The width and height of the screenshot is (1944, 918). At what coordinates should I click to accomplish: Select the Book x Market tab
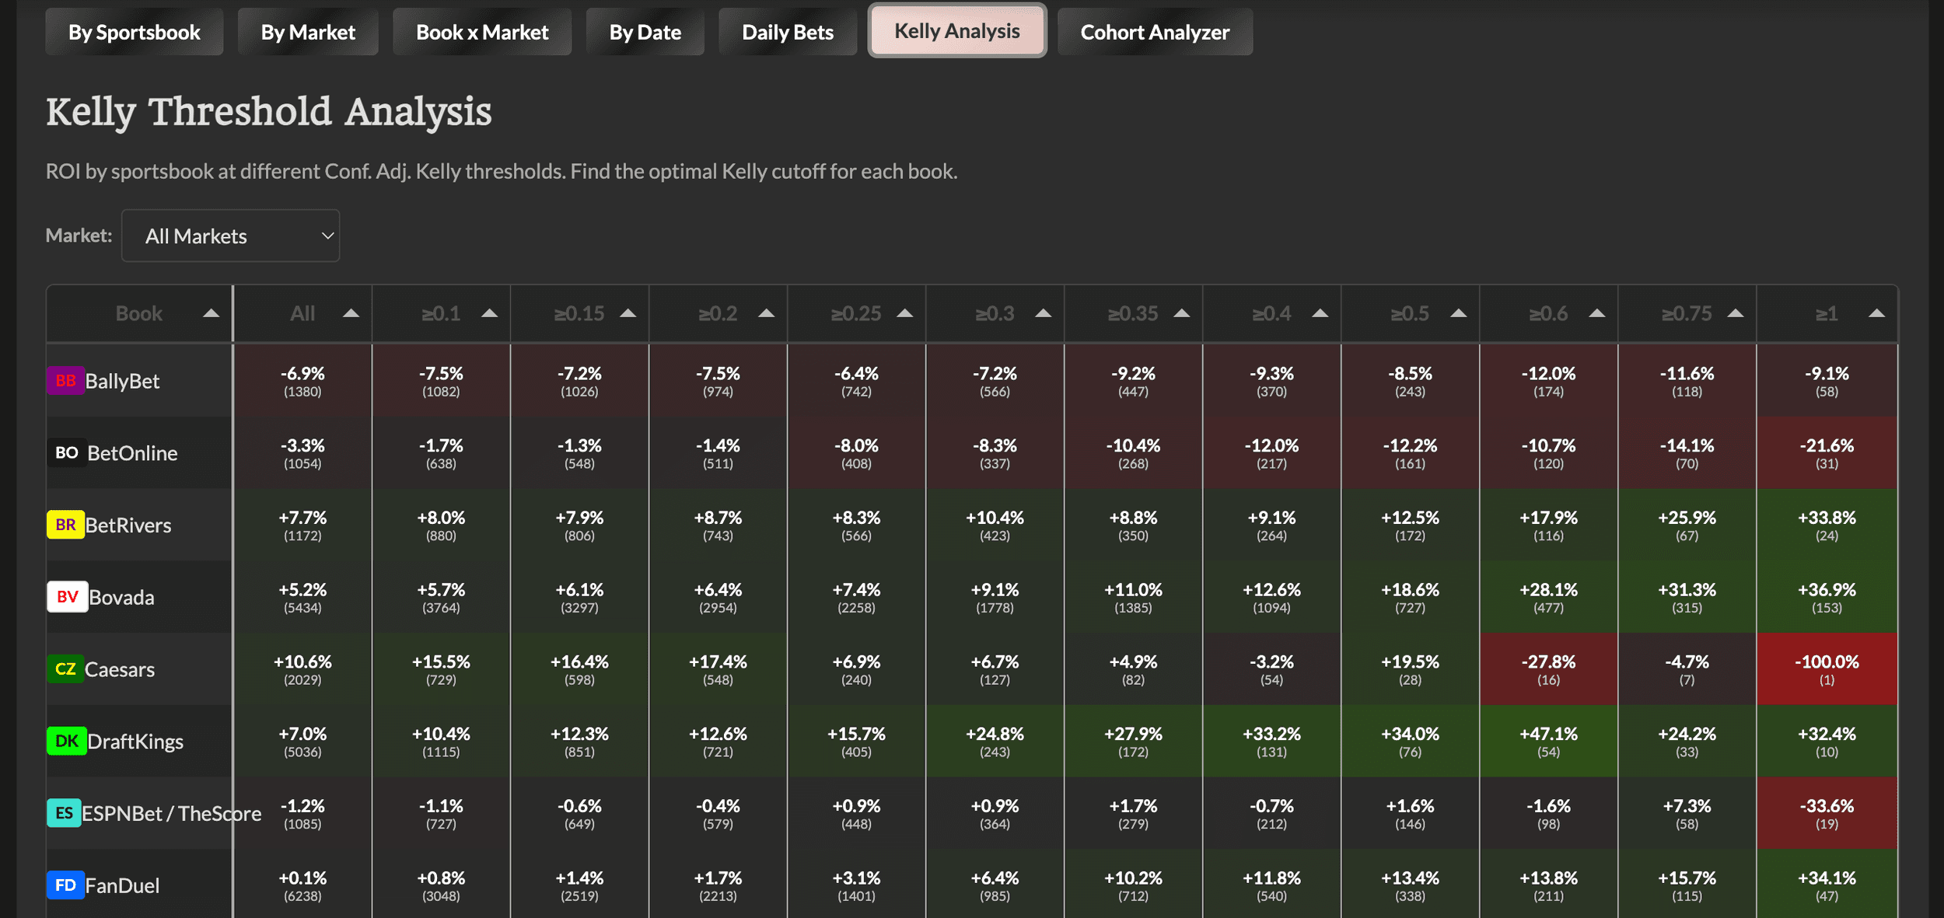point(481,32)
